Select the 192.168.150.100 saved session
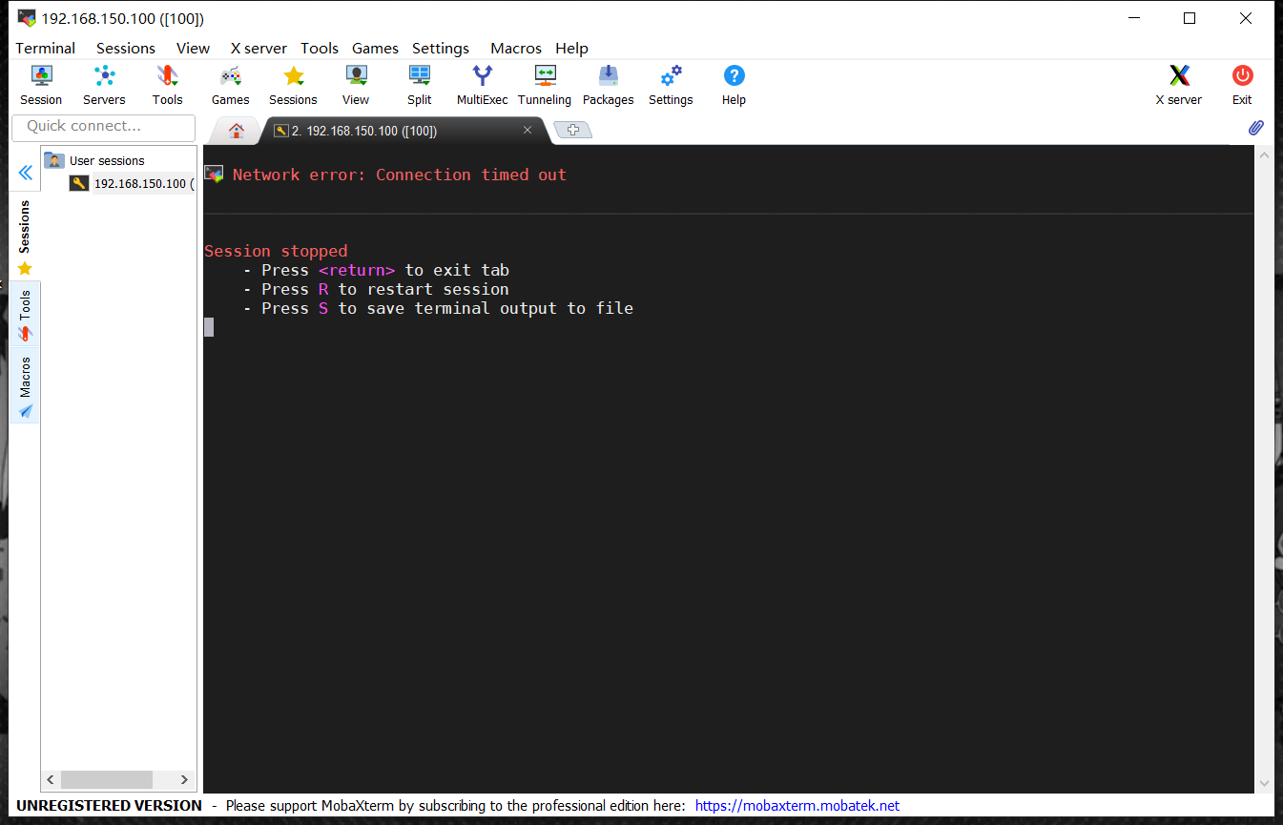1283x825 pixels. click(141, 183)
